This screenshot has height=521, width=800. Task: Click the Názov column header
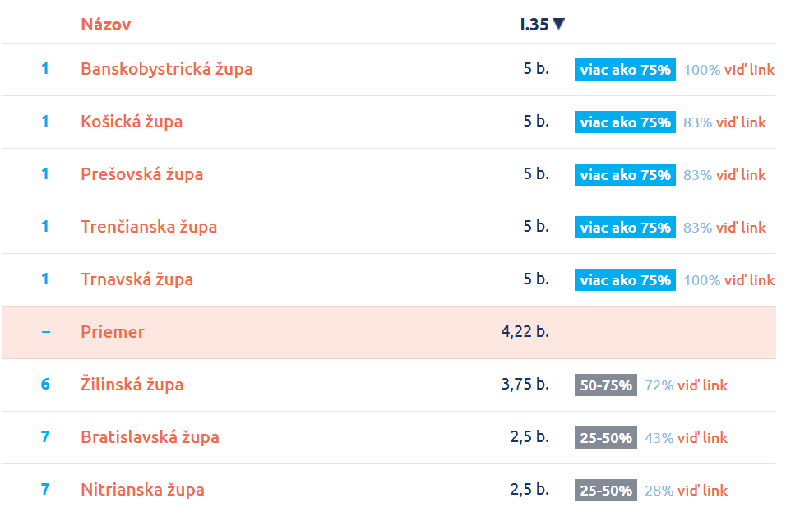pyautogui.click(x=105, y=25)
